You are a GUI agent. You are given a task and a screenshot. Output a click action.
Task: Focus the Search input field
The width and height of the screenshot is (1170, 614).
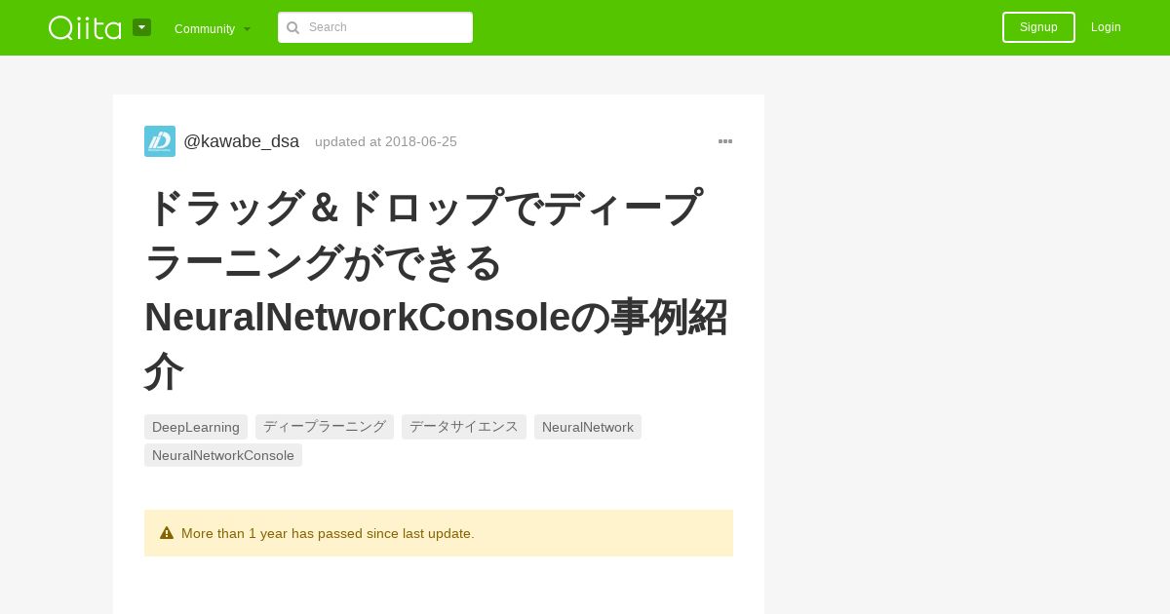tap(375, 27)
